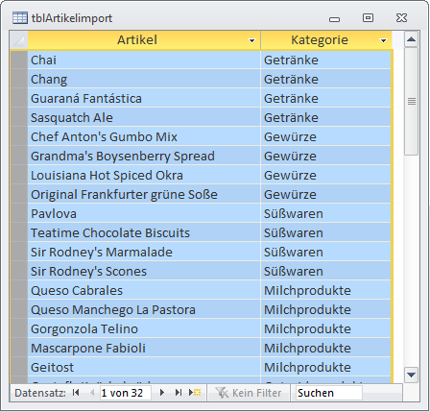
Task: Restore the tblArtikelimport window
Action: coord(368,18)
